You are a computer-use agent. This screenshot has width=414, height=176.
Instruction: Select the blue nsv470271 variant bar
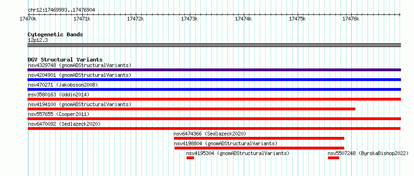[x=214, y=89]
